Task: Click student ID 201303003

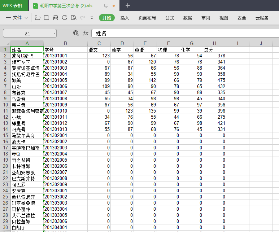Action: tap(65, 203)
